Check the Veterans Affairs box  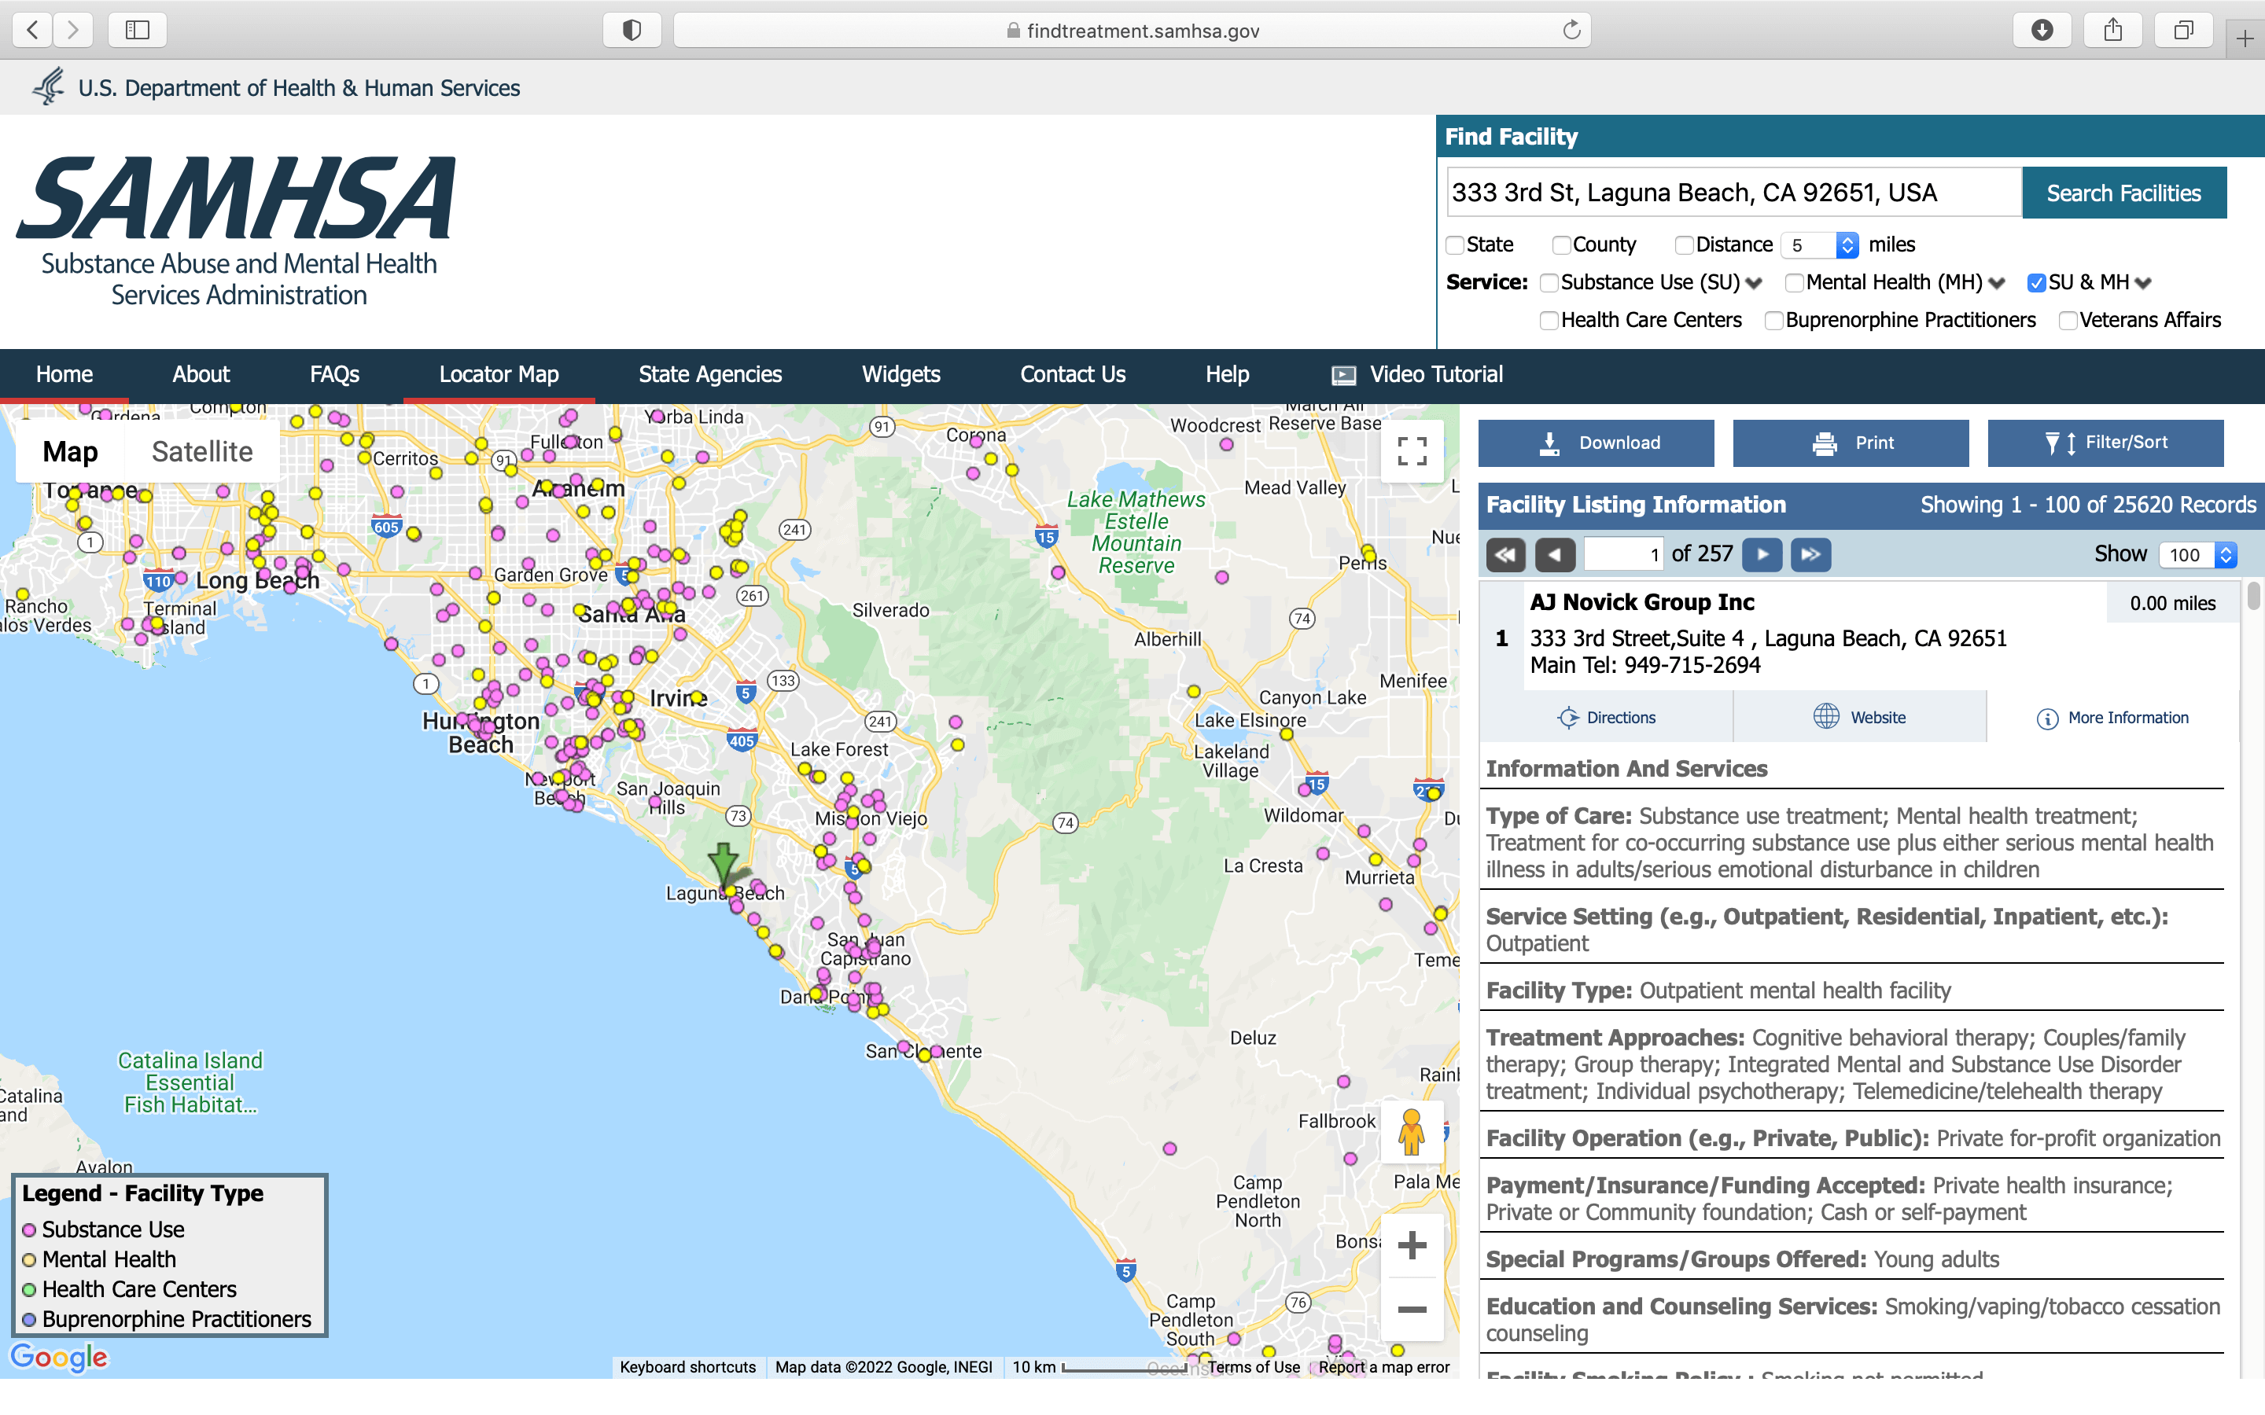(2068, 321)
